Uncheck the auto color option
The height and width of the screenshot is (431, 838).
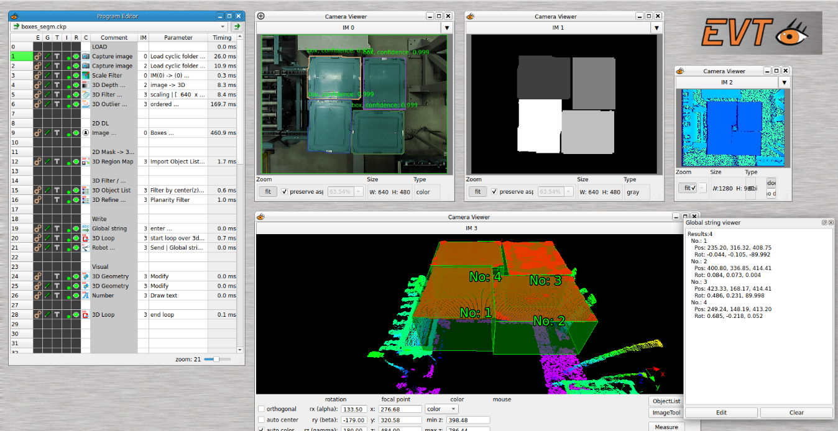260,429
